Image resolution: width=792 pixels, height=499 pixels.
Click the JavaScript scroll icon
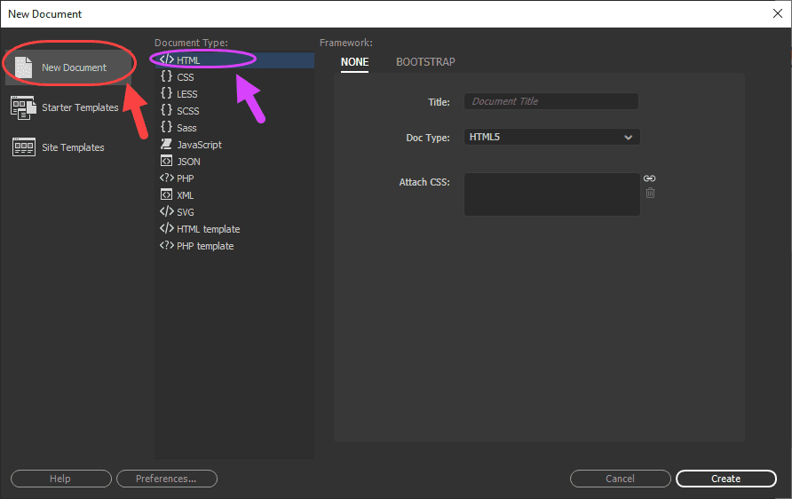click(166, 145)
